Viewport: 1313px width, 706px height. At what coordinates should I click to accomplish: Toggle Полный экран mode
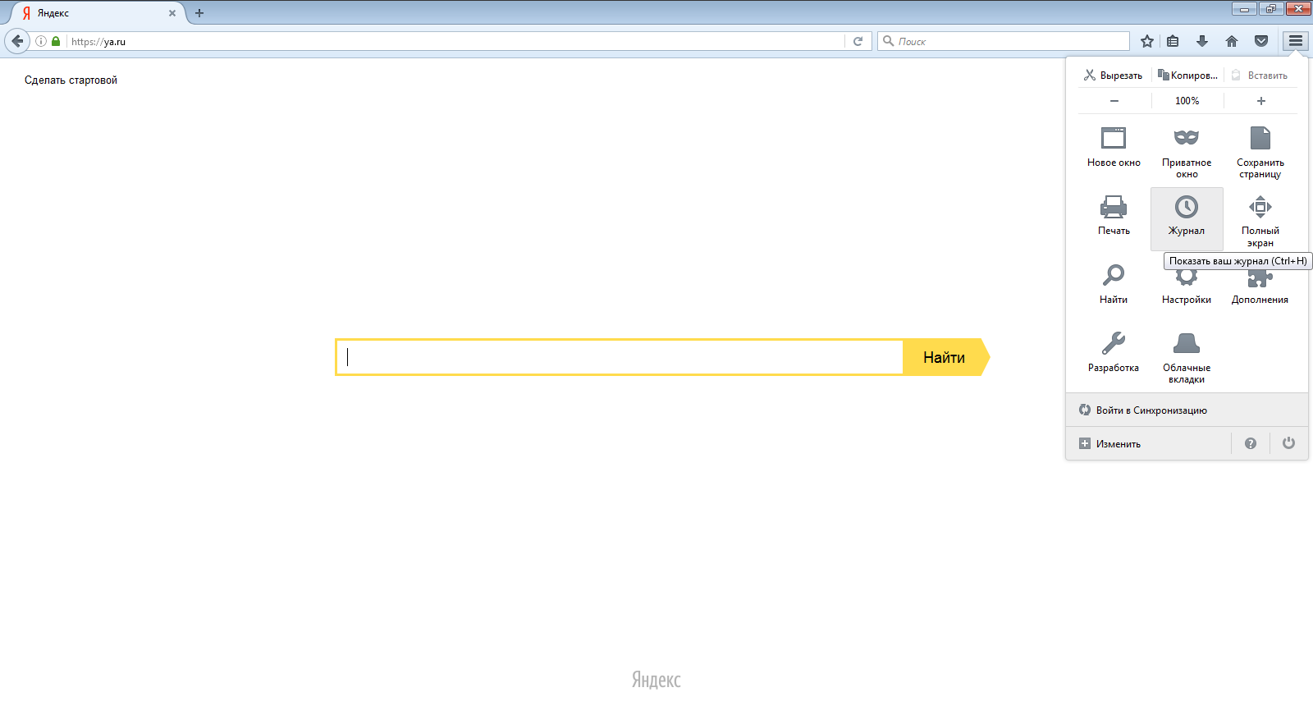(x=1260, y=220)
